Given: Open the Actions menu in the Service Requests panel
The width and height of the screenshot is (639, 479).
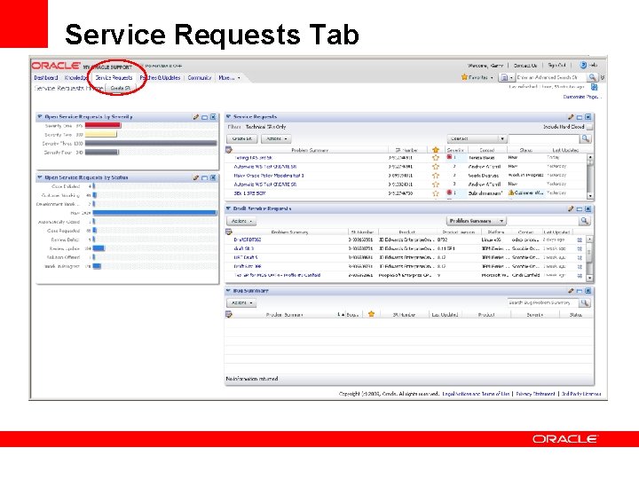Looking at the screenshot, I should tap(277, 139).
